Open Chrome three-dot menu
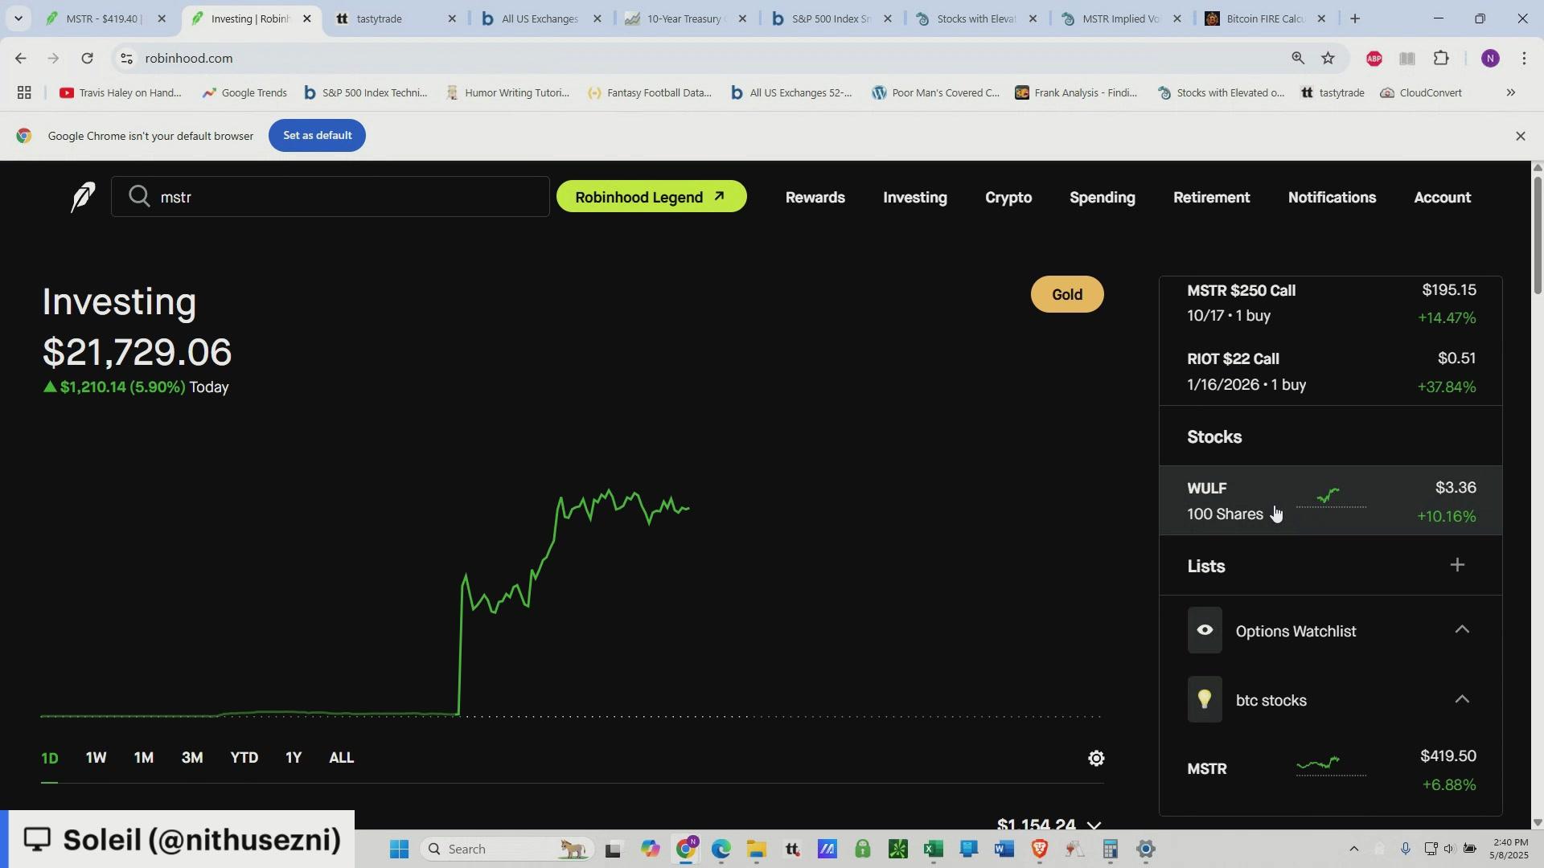 pos(1526,58)
